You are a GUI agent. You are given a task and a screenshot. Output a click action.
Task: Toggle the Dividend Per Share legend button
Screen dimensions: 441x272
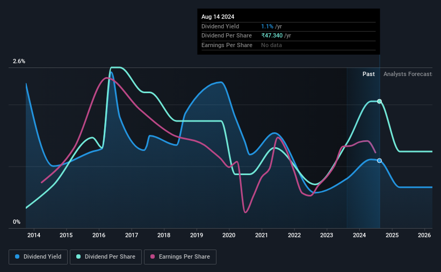tap(106, 257)
